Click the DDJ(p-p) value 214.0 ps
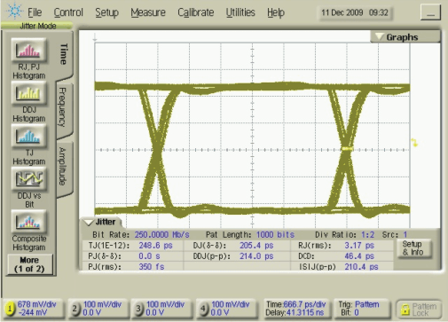 coord(256,256)
